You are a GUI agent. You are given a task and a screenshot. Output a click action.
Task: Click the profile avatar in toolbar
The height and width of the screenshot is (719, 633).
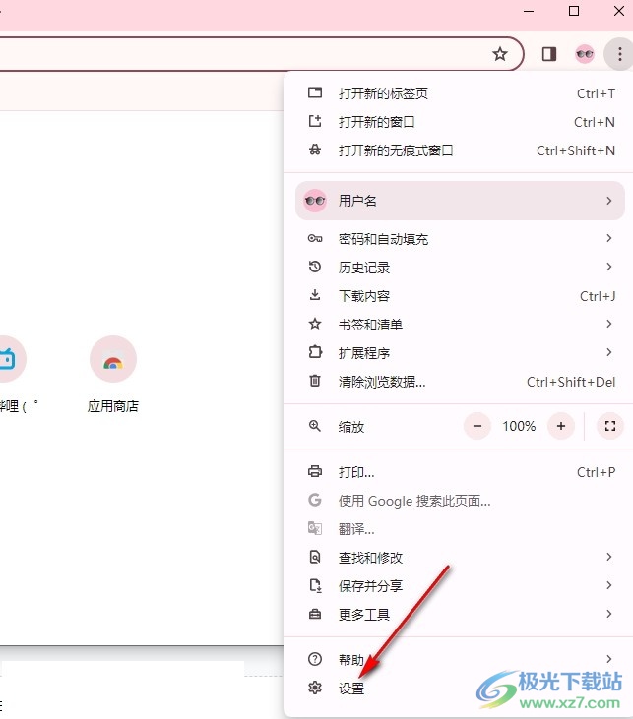point(585,54)
